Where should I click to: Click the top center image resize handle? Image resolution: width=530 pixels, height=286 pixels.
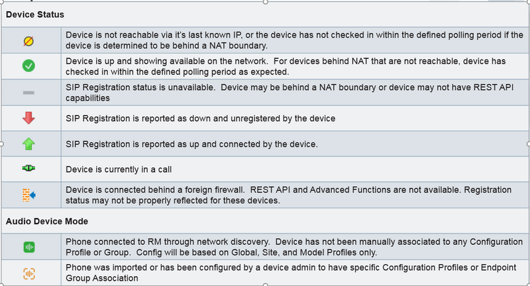(x=266, y=1)
